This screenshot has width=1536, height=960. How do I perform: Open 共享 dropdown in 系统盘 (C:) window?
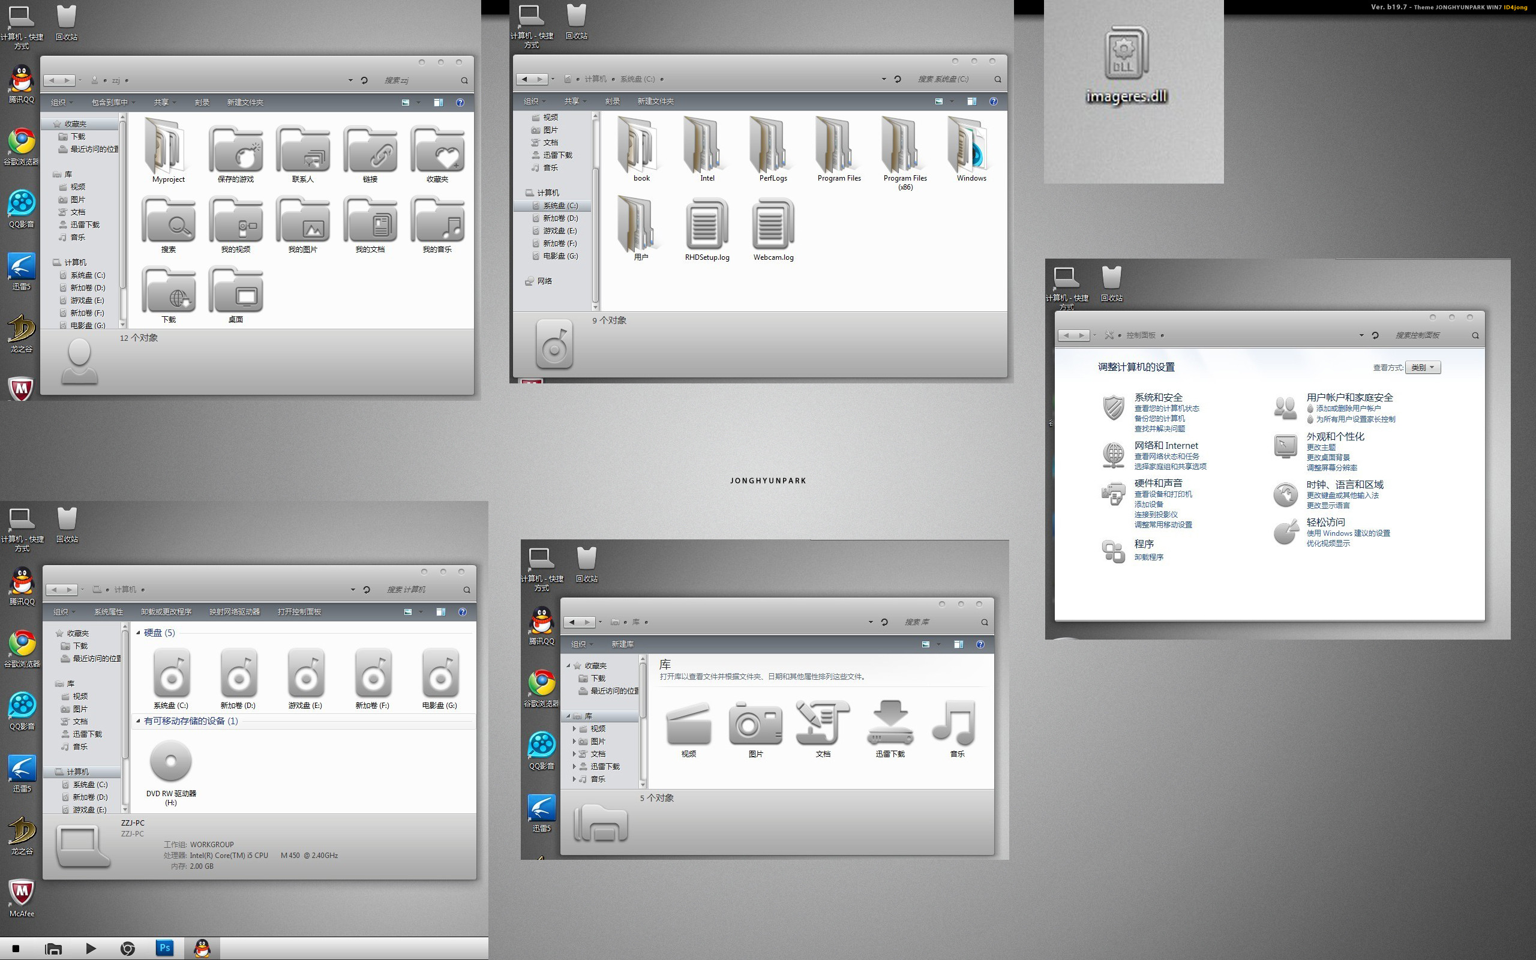(575, 101)
